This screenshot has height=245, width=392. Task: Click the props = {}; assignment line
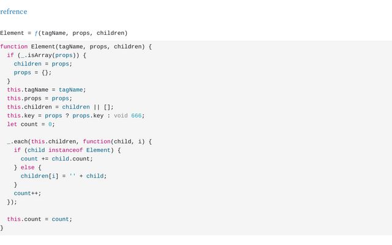32,72
